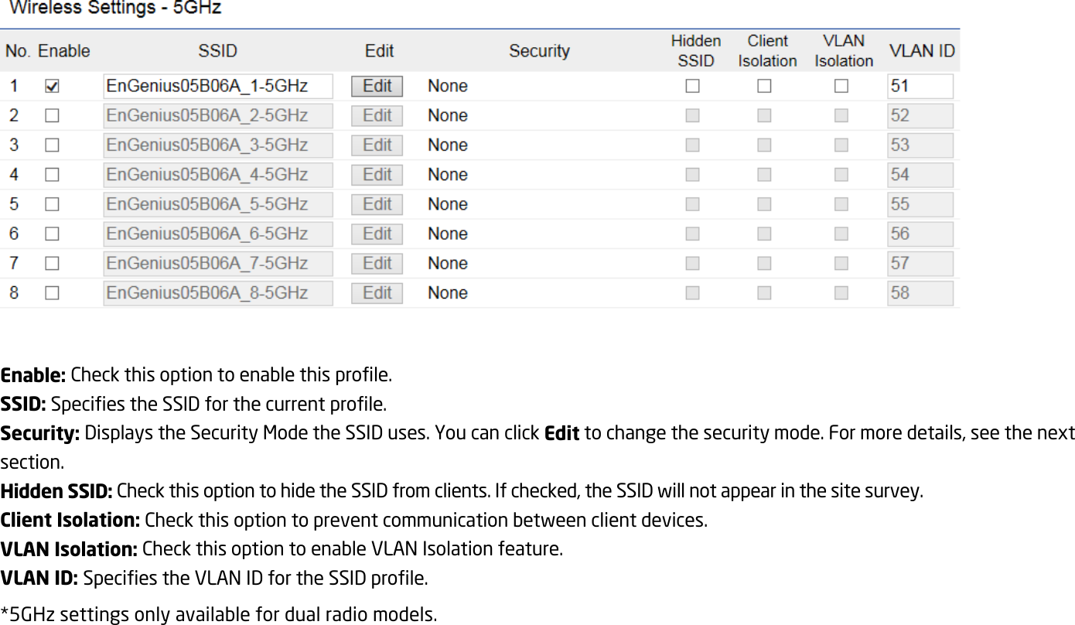This screenshot has width=1075, height=625.
Task: Click the EnGenius05B06A_7-5GHz SSID field
Action: point(218,264)
